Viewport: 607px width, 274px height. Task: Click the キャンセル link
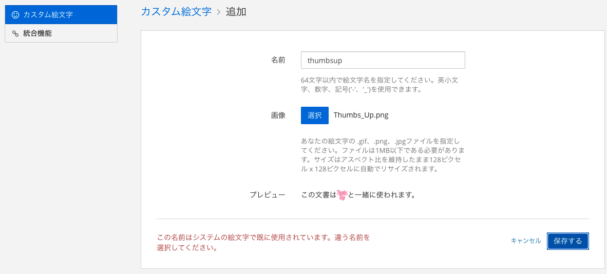click(526, 241)
